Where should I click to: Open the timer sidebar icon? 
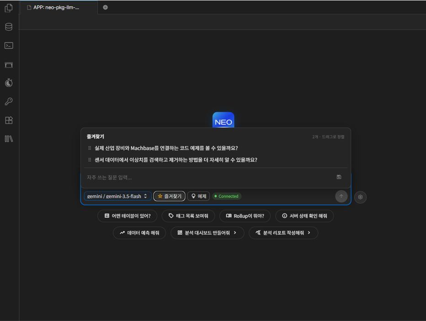9,83
